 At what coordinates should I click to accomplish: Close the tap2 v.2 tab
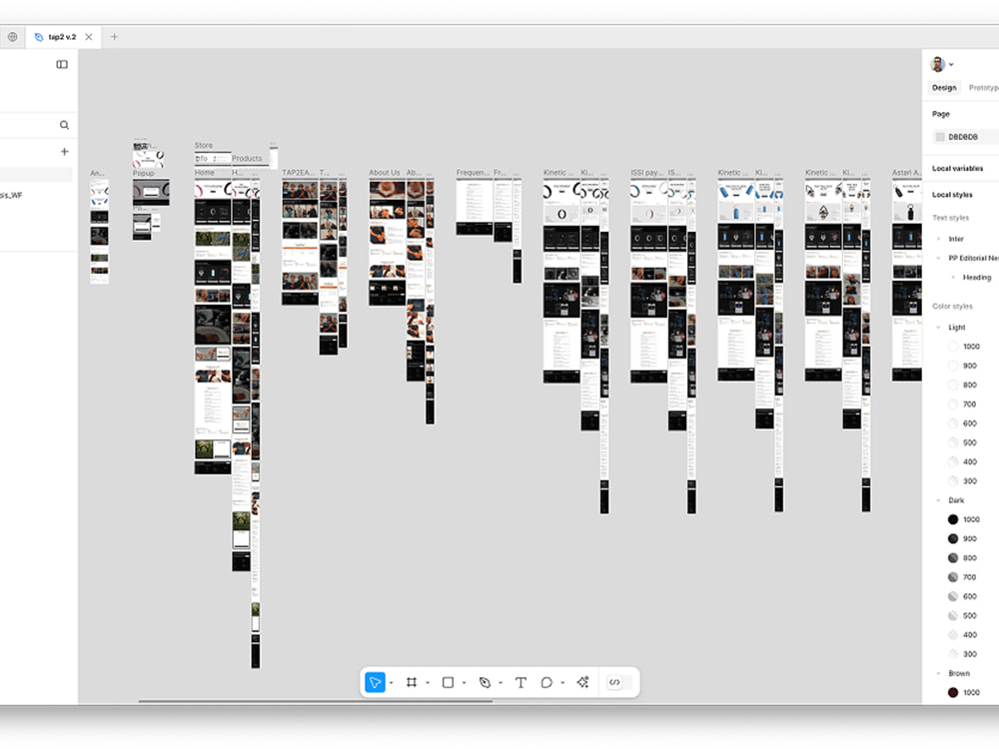coord(89,37)
